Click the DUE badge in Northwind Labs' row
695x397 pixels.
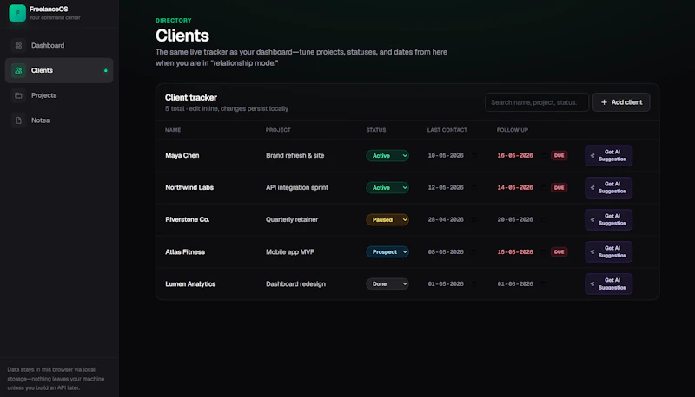coord(559,187)
